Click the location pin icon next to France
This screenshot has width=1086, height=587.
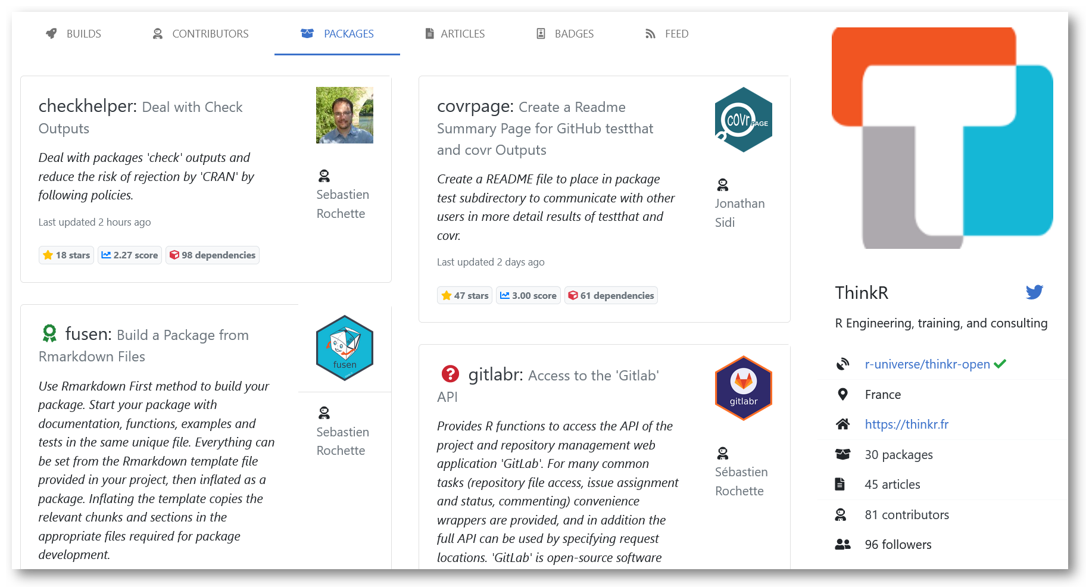tap(843, 394)
